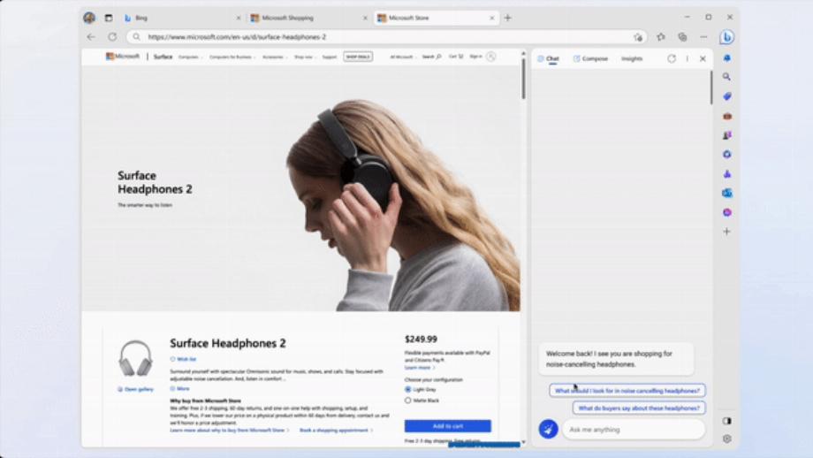Image resolution: width=813 pixels, height=458 pixels.
Task: Toggle the sidebar split view icon
Action: (727, 421)
